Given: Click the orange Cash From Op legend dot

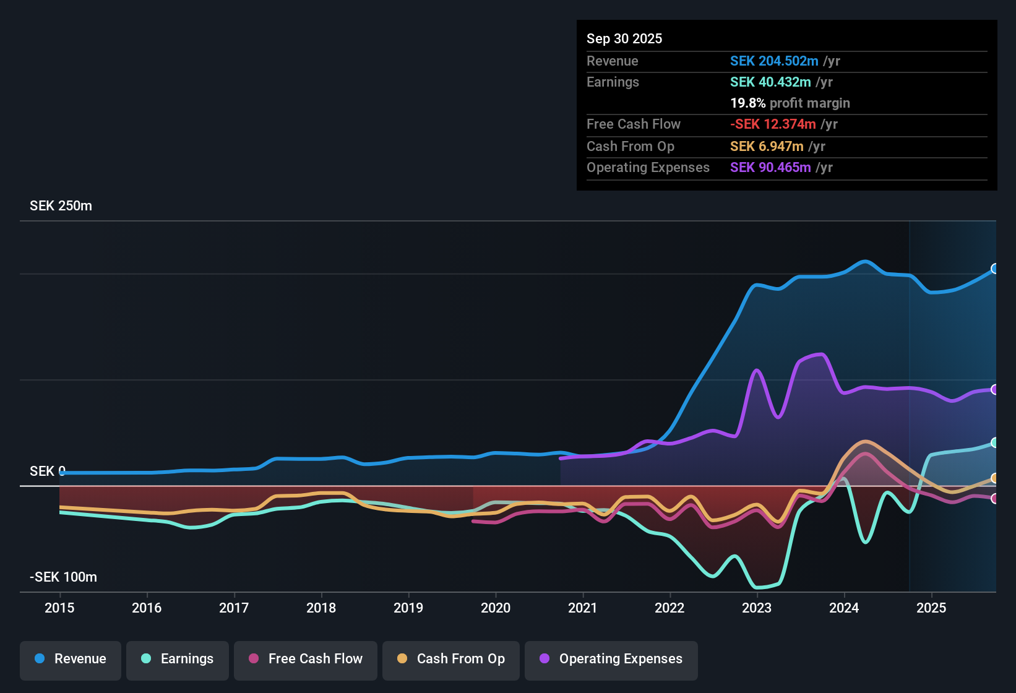Looking at the screenshot, I should [402, 659].
